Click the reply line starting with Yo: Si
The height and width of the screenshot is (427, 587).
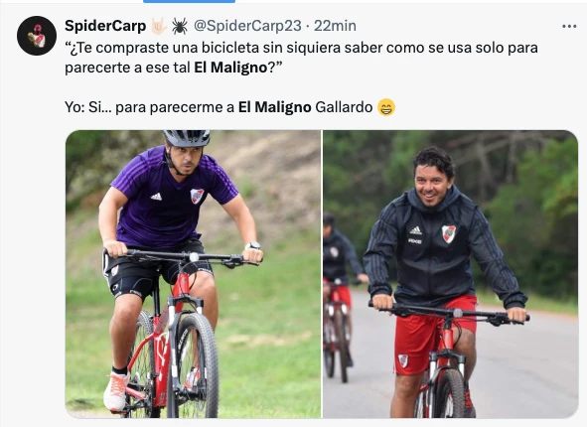229,107
